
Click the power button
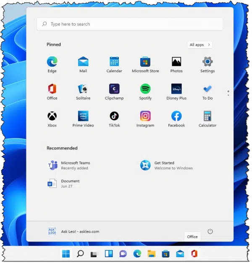point(210,231)
